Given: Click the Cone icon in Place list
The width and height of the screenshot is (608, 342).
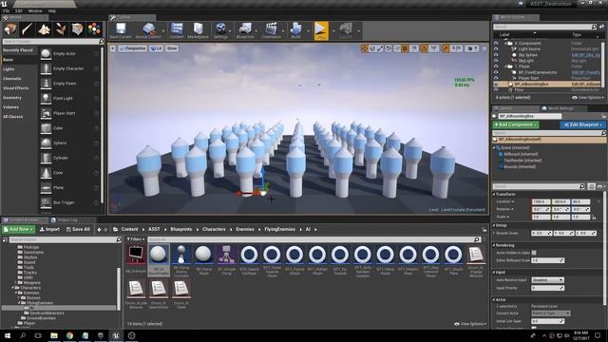Looking at the screenshot, I should 46,173.
